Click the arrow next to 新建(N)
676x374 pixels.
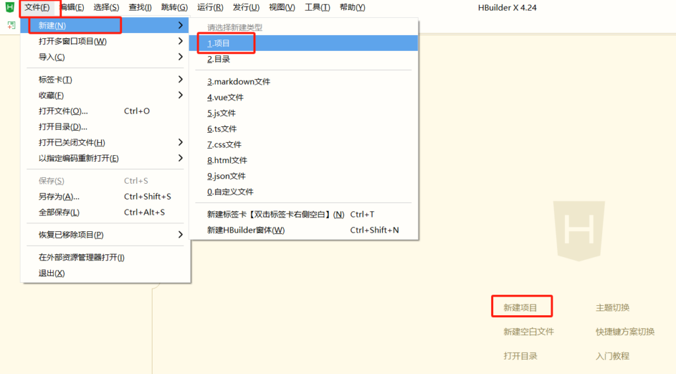(x=180, y=26)
